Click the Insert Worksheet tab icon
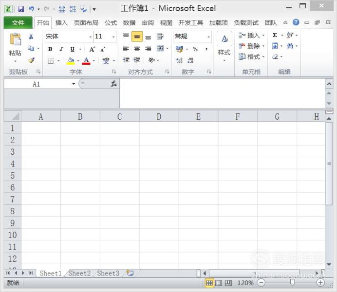 pyautogui.click(x=130, y=273)
